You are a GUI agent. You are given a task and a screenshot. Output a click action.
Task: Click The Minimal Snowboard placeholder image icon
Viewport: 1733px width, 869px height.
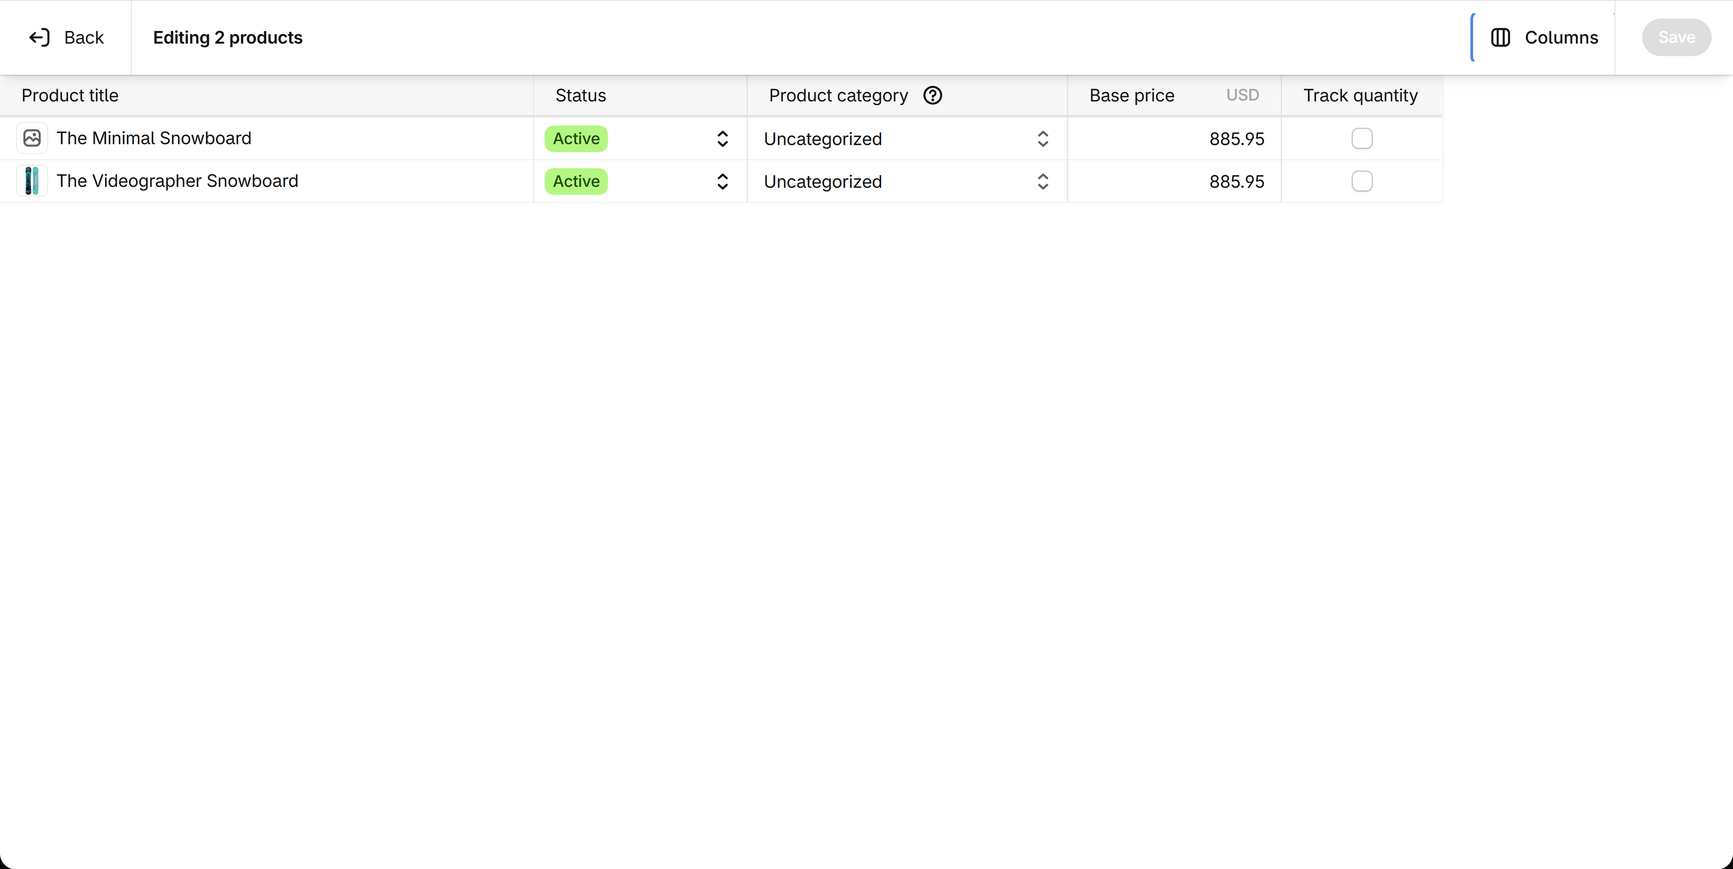[31, 138]
